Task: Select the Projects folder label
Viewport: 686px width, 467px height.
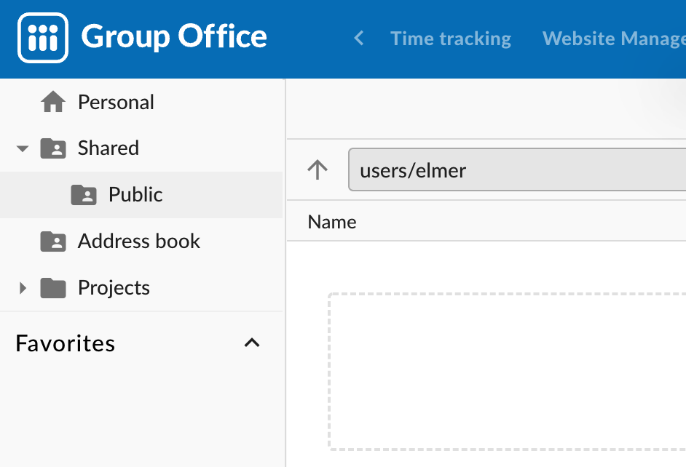Action: coord(114,288)
